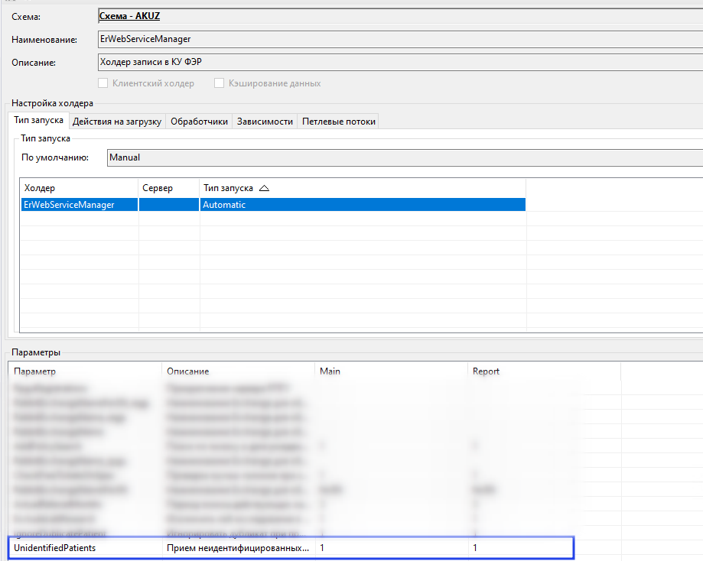The image size is (703, 561).
Task: Click the Наименование ErWebServiceManager input field
Action: (400, 39)
